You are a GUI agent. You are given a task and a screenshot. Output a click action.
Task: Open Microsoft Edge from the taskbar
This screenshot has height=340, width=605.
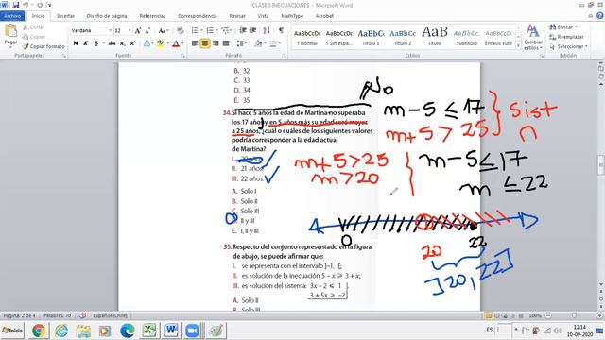[128, 331]
